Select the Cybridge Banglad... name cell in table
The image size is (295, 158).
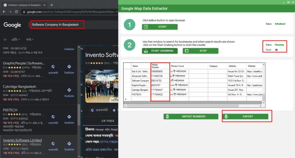tap(141, 90)
